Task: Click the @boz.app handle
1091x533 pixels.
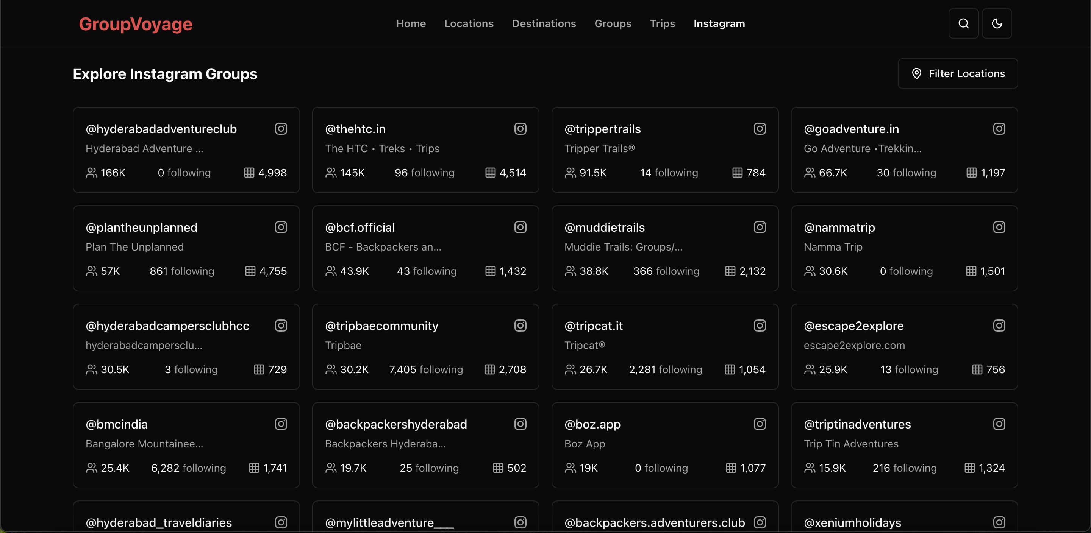Action: (592, 425)
